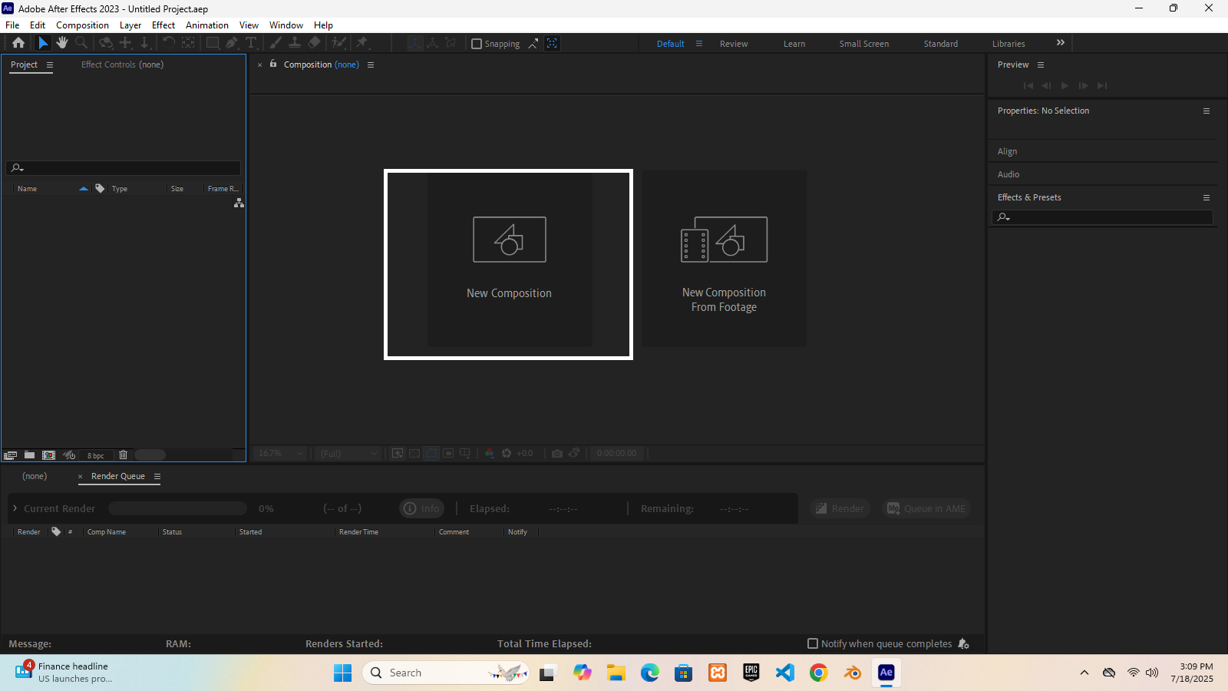Screen dimensions: 1228x691
Task: Open project flowchart view icon
Action: tap(239, 203)
